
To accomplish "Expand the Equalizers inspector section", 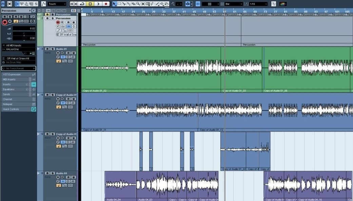I will point(14,89).
